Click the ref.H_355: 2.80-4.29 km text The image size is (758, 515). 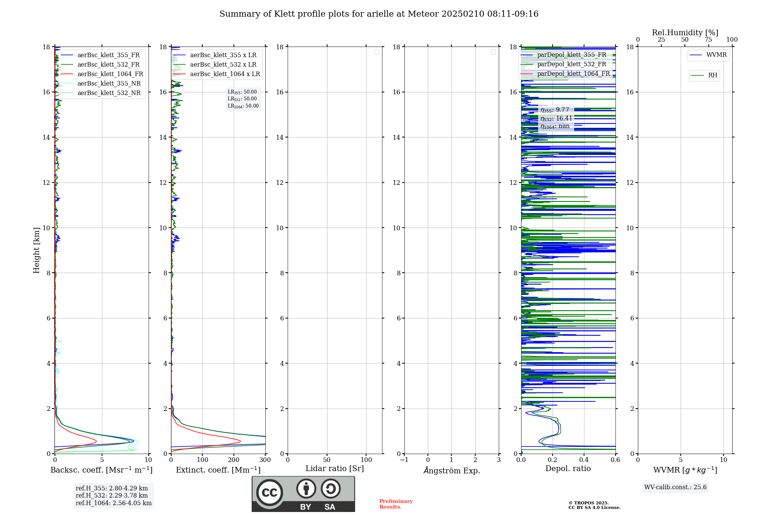point(112,488)
